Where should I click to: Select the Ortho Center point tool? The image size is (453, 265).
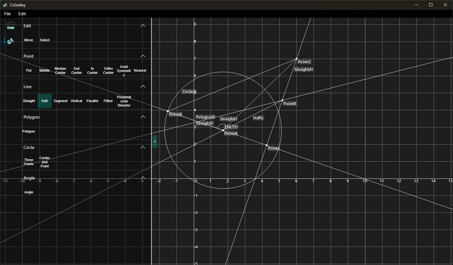[x=108, y=70]
